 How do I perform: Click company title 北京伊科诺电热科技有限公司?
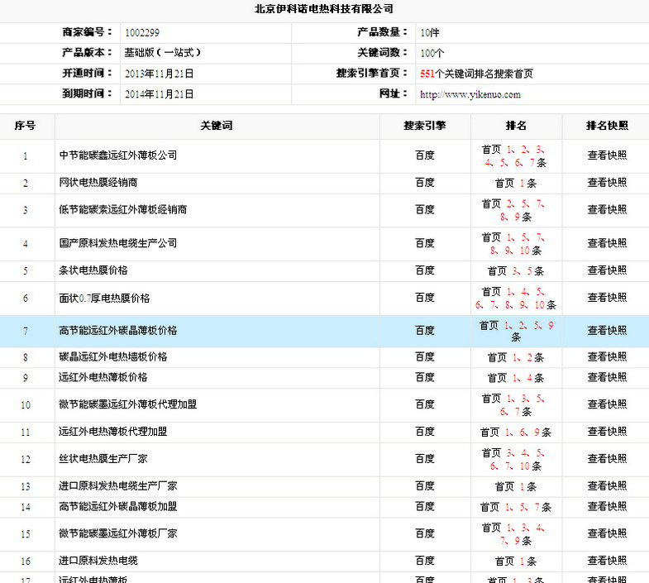(323, 9)
